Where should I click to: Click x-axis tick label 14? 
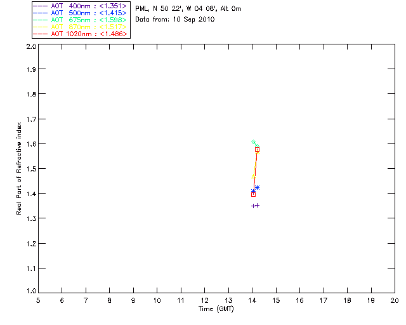tap(252, 300)
